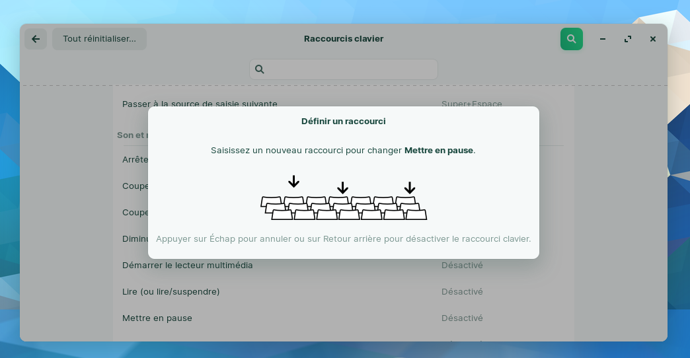Click "Désactivé" next to Démarrer le lecteur multimédia
690x358 pixels.
point(462,266)
